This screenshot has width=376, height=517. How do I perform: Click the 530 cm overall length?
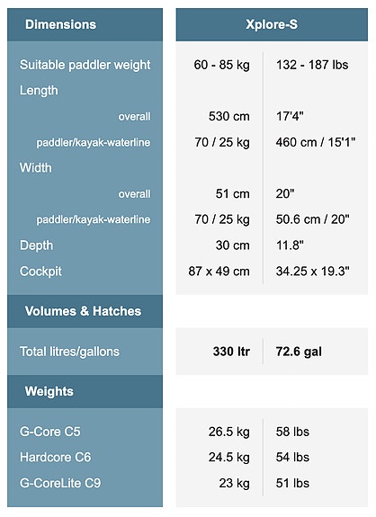click(x=228, y=116)
